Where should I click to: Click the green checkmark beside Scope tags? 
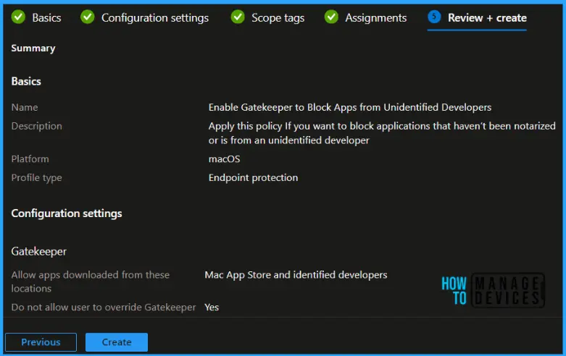point(238,17)
